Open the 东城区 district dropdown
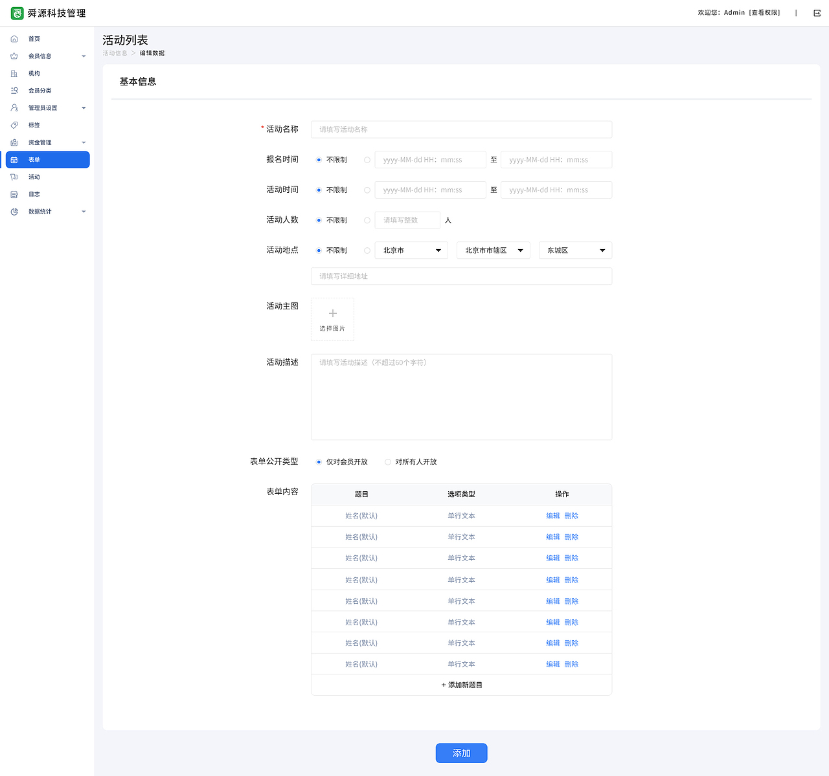Viewport: 829px width, 776px height. pyautogui.click(x=575, y=250)
